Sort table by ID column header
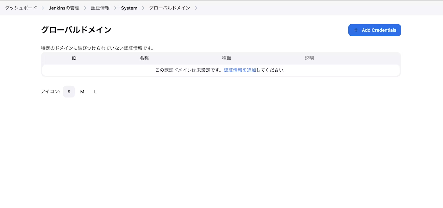This screenshot has height=208, width=443. pos(74,58)
